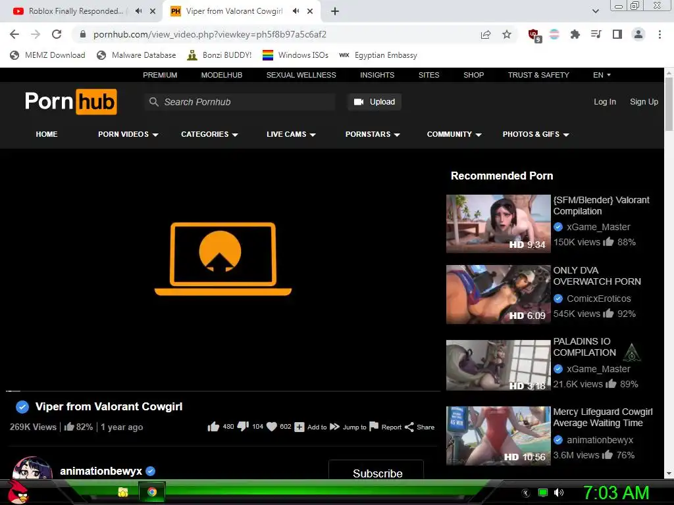674x505 pixels.
Task: Click the network monitor icon in the tray
Action: [x=543, y=493]
